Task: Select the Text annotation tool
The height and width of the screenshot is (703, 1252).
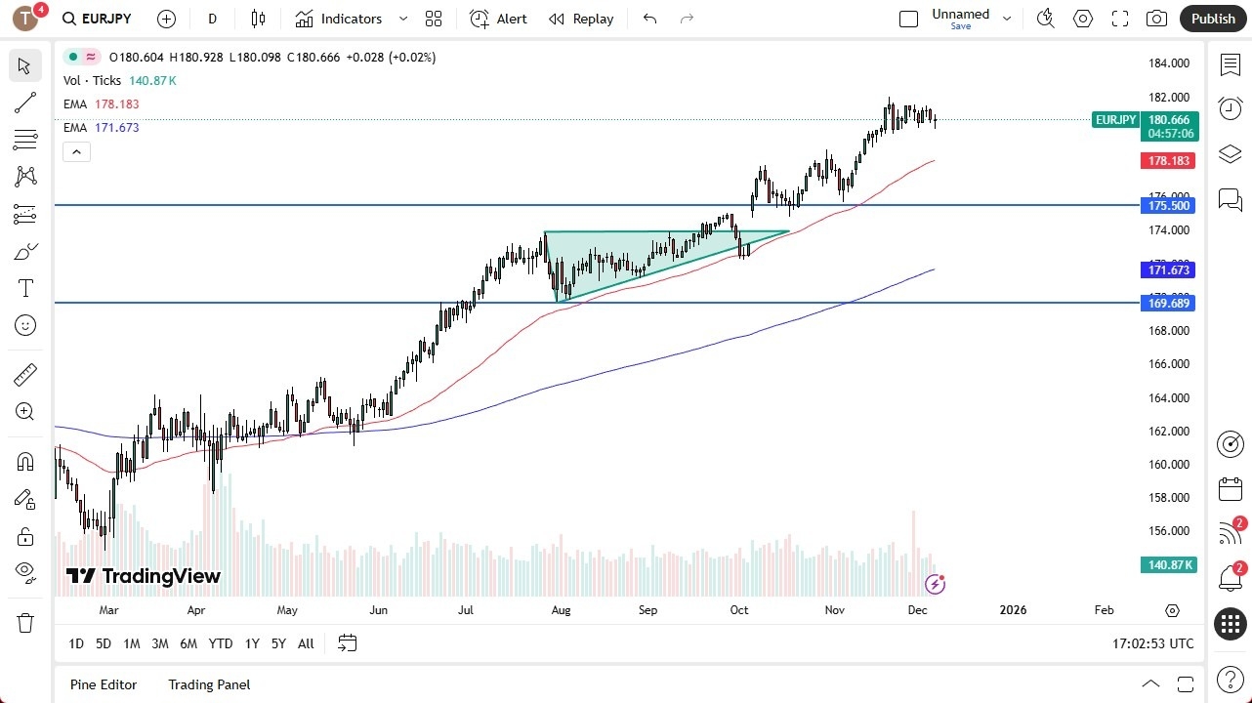Action: pyautogui.click(x=24, y=287)
